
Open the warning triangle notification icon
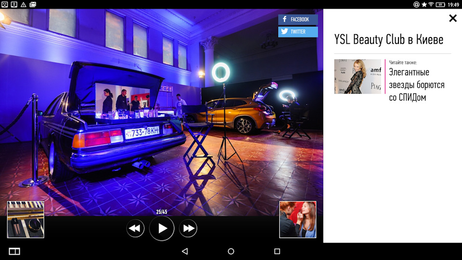click(x=23, y=4)
